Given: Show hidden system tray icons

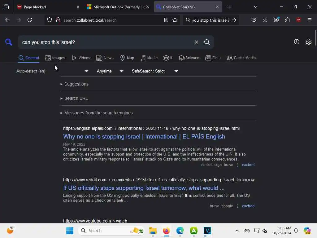Looking at the screenshot, I should pos(237,231).
